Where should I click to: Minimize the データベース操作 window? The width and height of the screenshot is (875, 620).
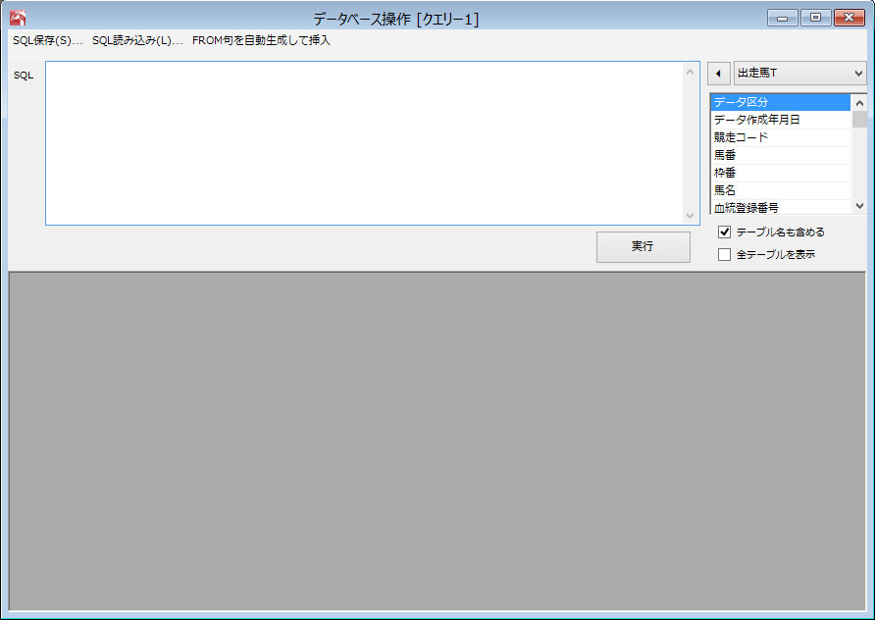point(783,18)
